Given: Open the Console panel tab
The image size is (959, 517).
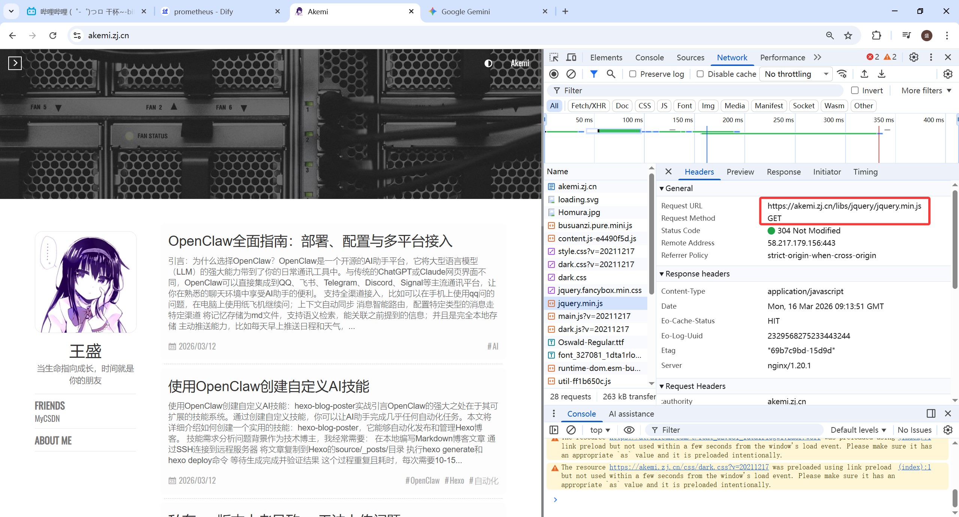Looking at the screenshot, I should pos(649,57).
